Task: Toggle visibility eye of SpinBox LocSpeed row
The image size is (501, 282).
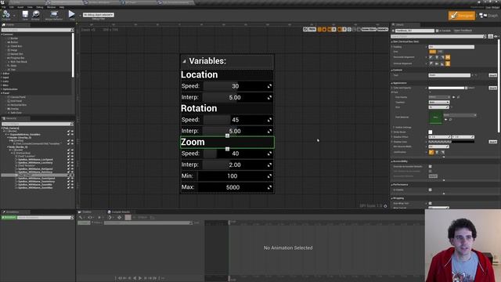Action: click(x=72, y=159)
